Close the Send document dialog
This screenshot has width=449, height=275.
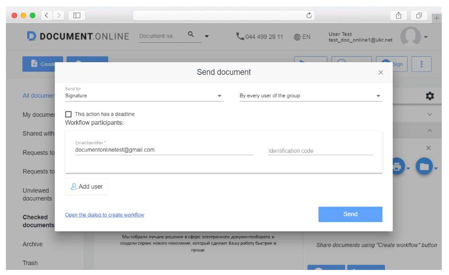[x=380, y=72]
